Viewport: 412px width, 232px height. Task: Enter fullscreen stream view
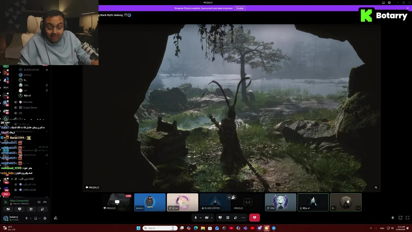tap(407, 218)
